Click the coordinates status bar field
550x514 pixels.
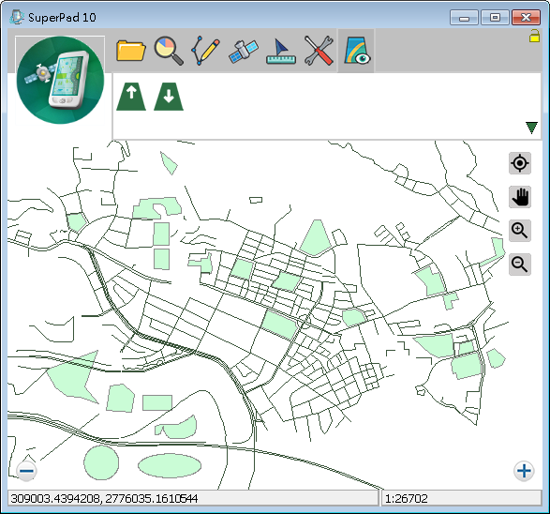point(193,498)
